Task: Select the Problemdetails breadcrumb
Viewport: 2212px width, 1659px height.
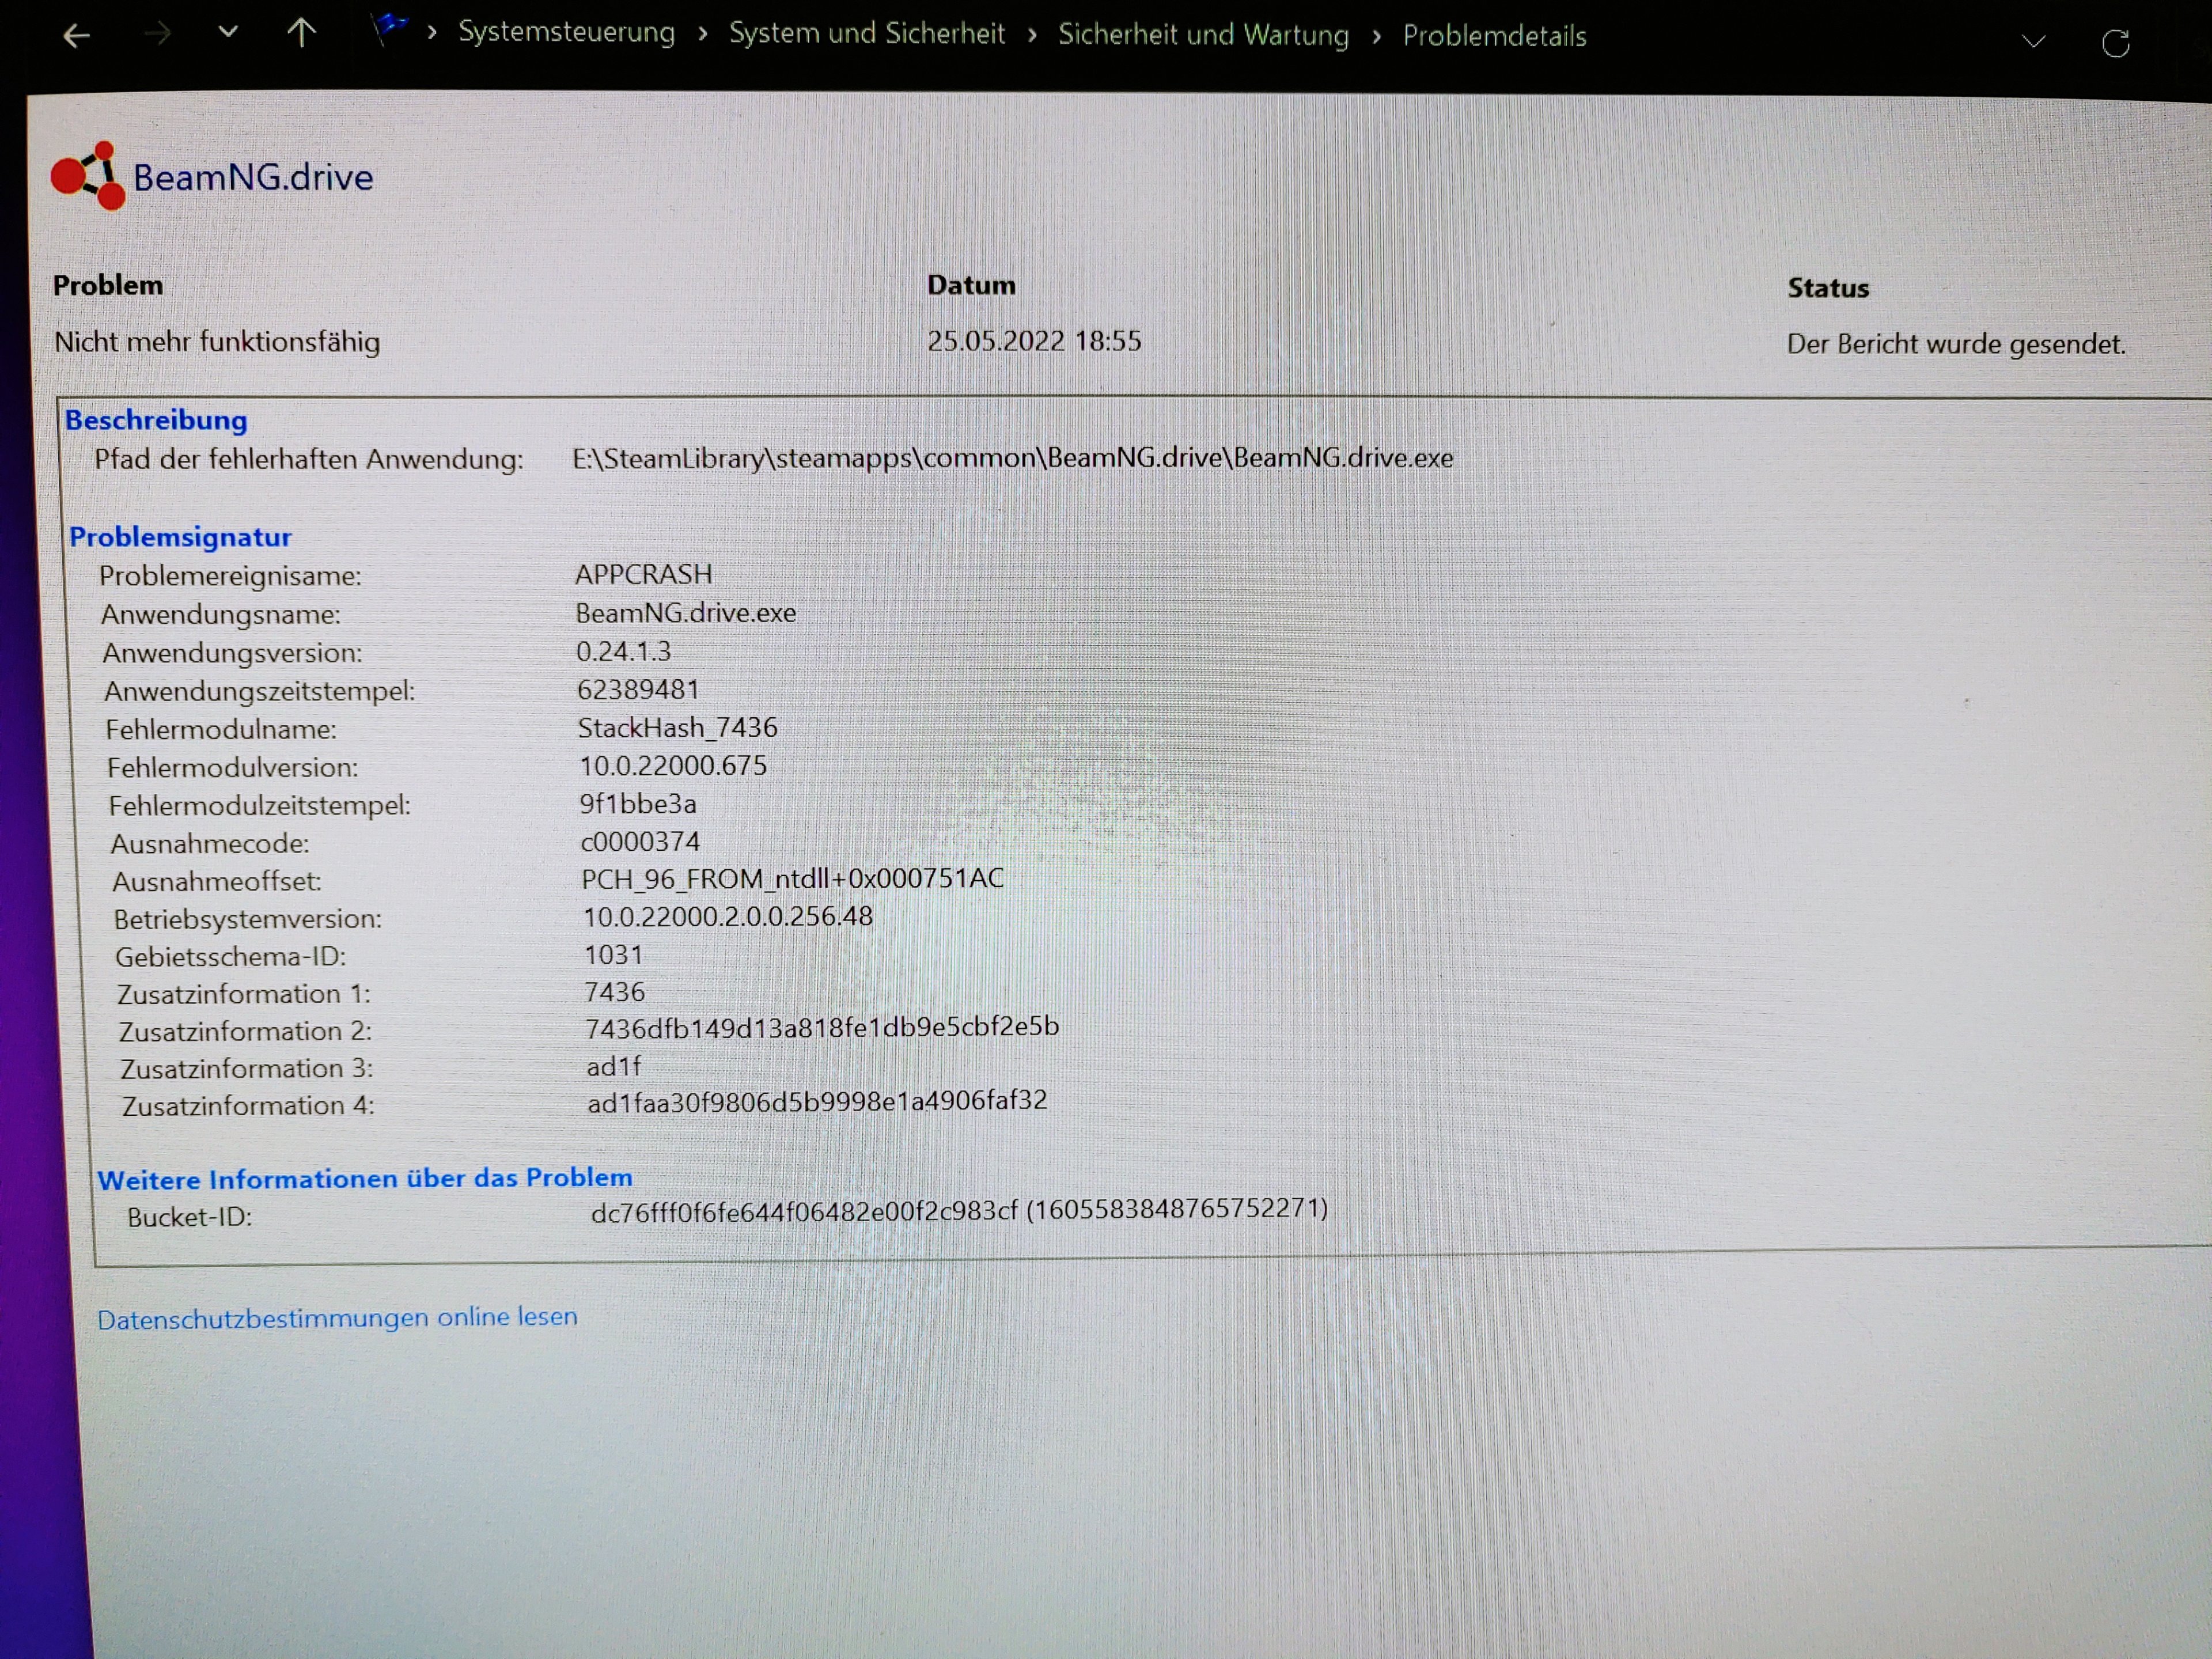Action: 1494,36
